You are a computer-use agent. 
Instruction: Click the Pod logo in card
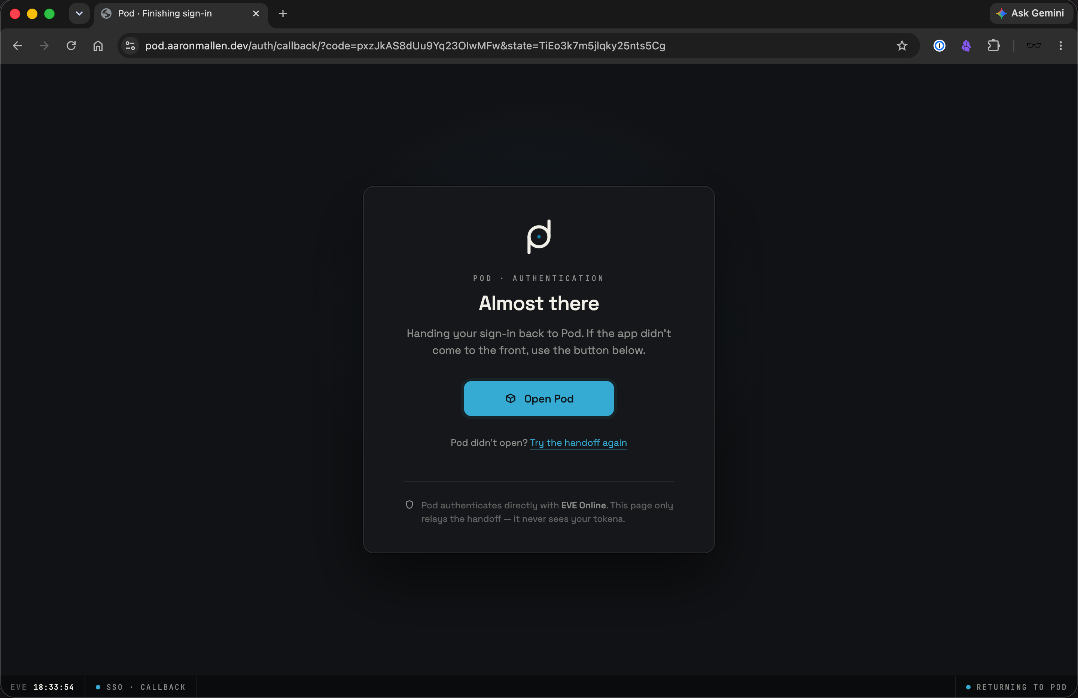(x=539, y=237)
